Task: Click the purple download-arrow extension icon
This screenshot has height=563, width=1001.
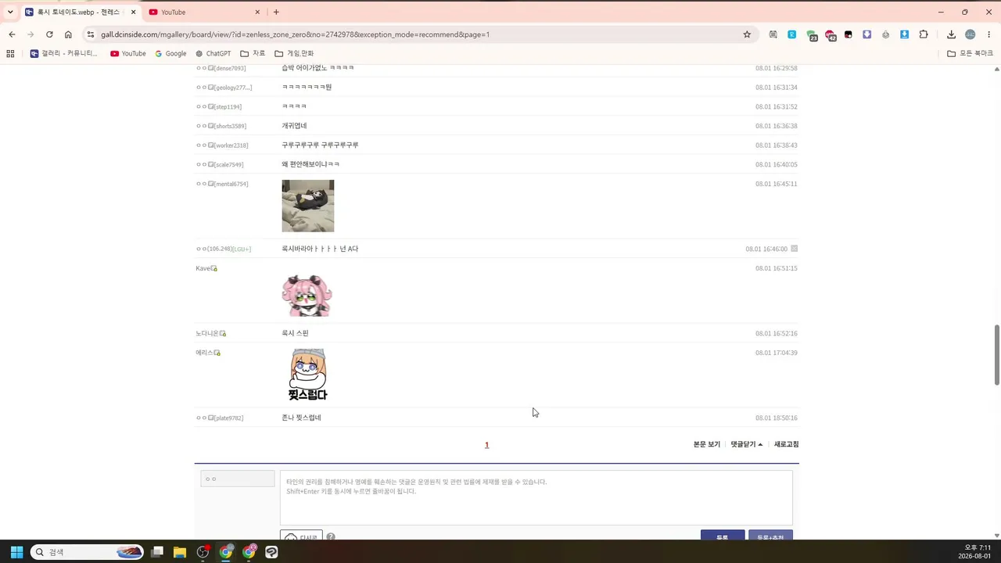Action: (x=867, y=34)
